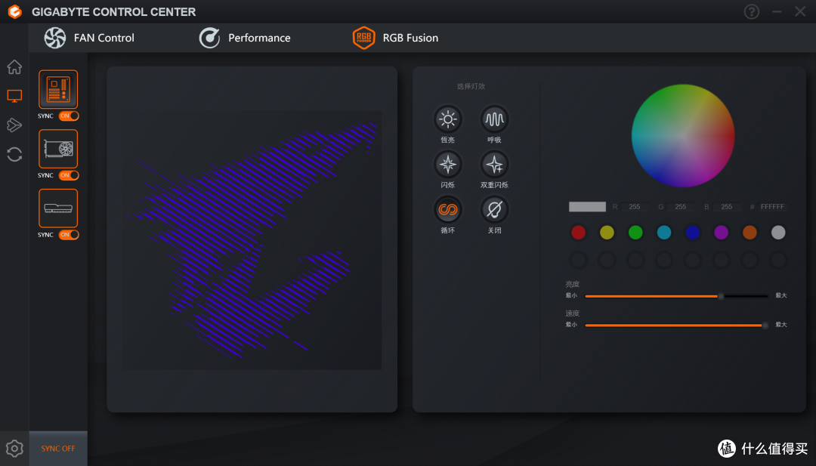Select the graphics card device icon
The width and height of the screenshot is (816, 466).
point(58,149)
